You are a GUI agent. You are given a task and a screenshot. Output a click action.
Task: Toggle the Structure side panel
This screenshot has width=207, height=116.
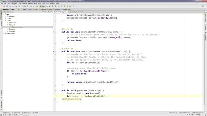click(1, 25)
